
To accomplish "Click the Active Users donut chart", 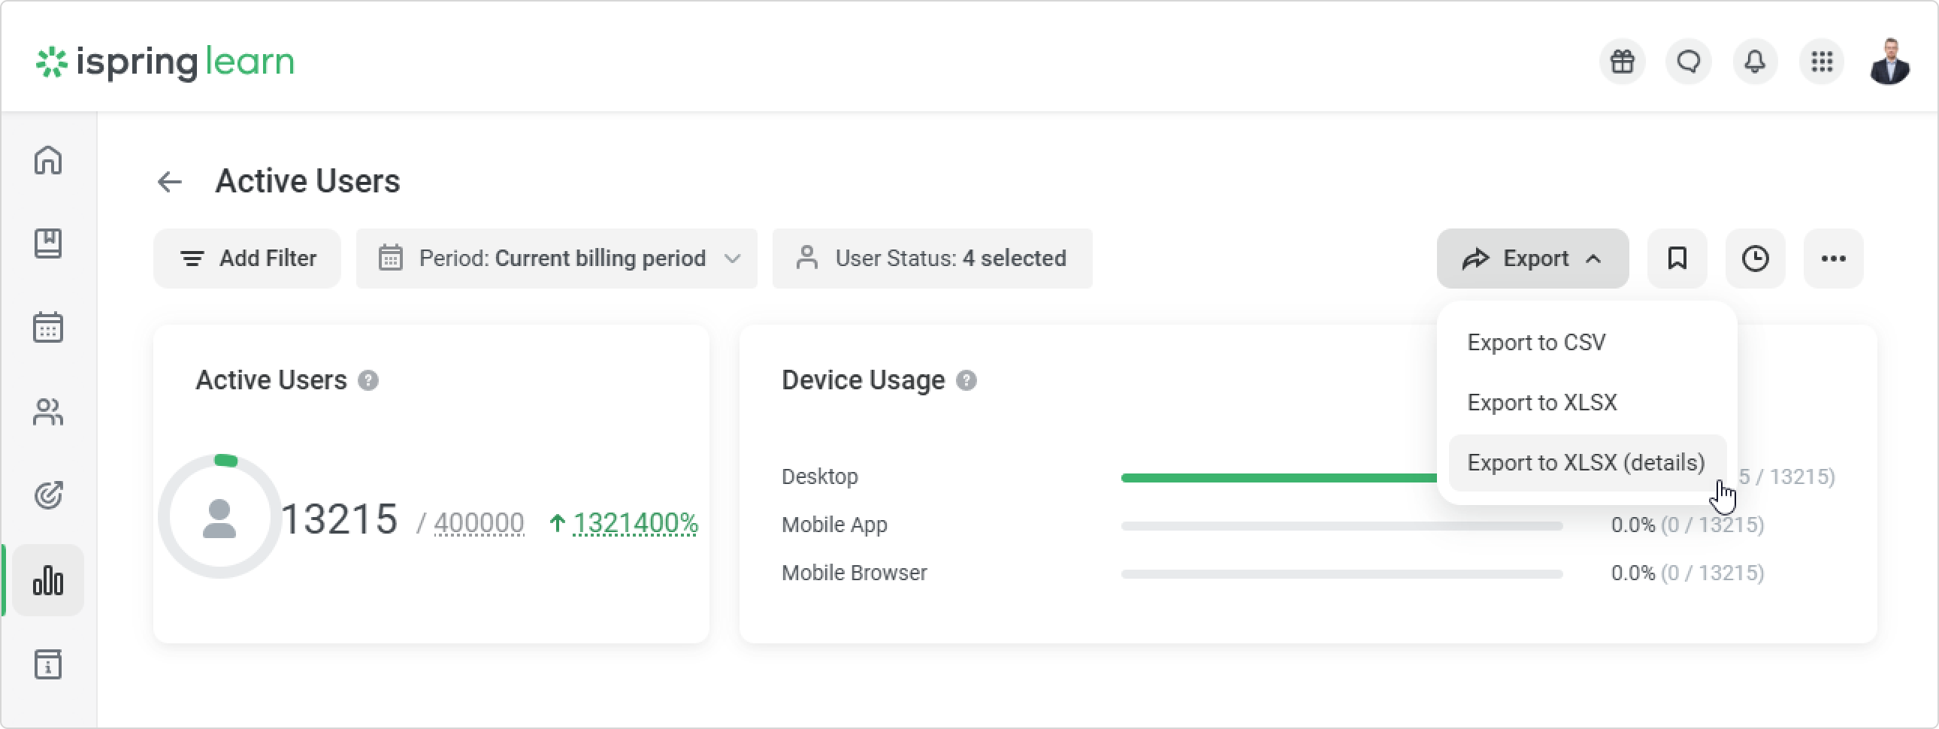I will click(219, 516).
